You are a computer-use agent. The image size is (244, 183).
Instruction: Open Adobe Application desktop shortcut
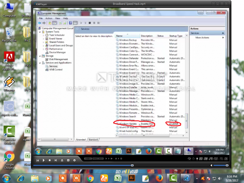9,61
